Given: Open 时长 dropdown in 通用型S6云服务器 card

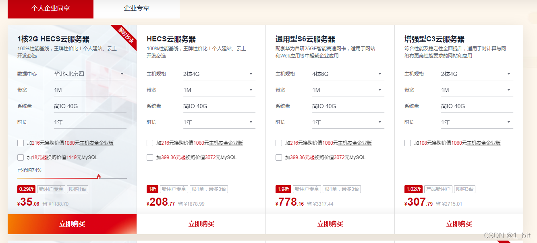Looking at the screenshot, I should point(348,122).
